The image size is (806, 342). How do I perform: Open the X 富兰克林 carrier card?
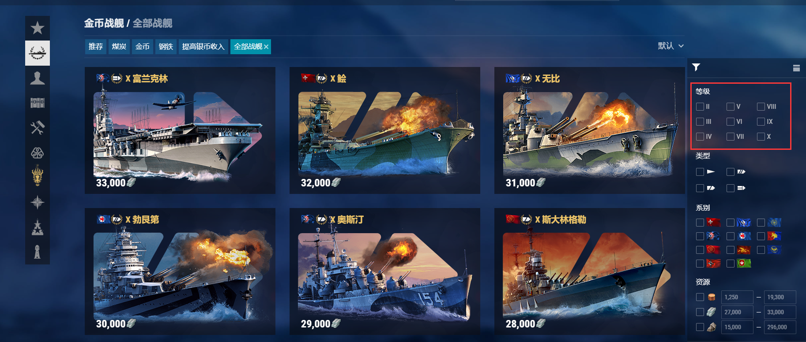(x=180, y=130)
